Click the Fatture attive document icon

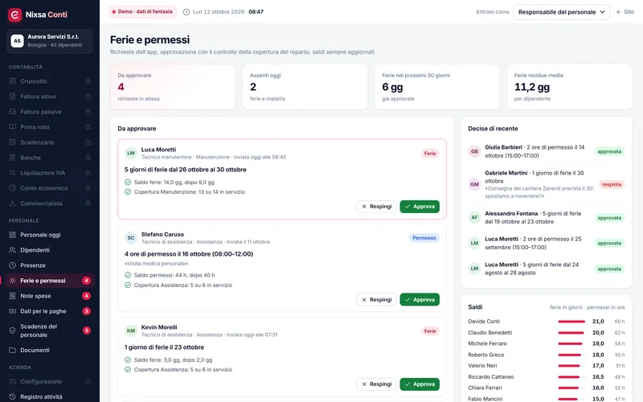click(12, 96)
